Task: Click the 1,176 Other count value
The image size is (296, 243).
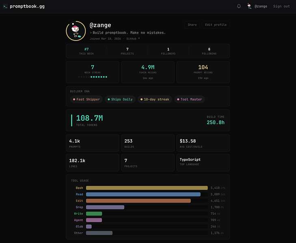Action: click(x=215, y=233)
